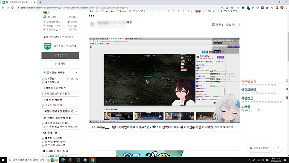This screenshot has width=289, height=163.
Task: Open the embedded stream screenshot image
Action: (x=164, y=80)
